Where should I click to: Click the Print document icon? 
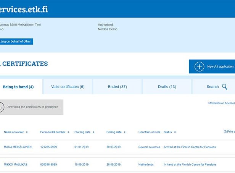[x=225, y=132]
